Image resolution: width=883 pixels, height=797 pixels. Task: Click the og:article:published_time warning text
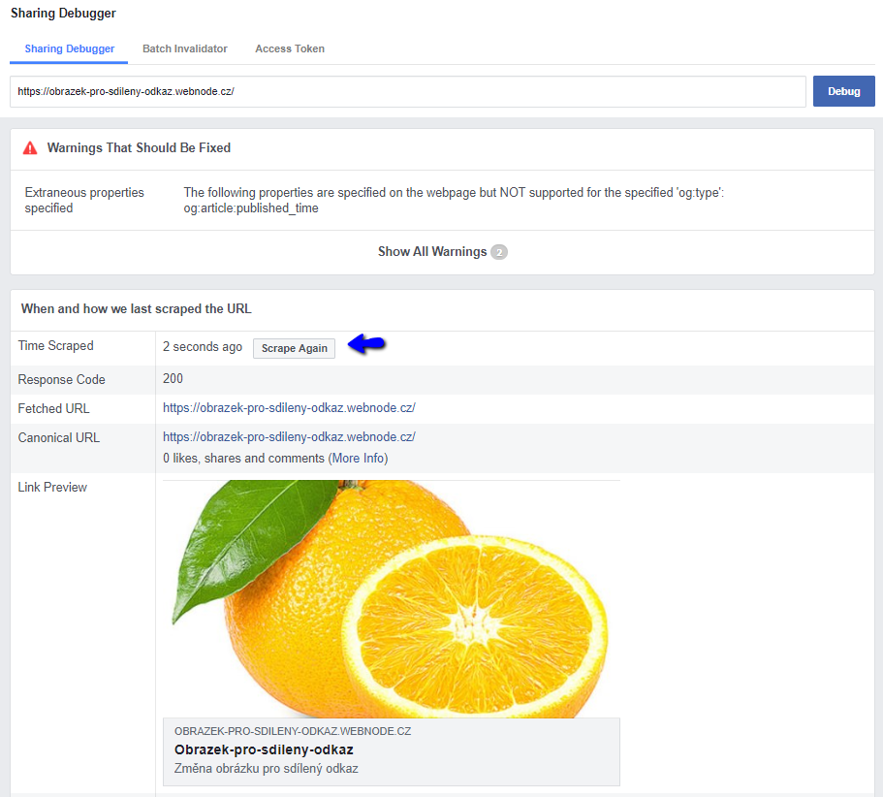click(x=251, y=208)
